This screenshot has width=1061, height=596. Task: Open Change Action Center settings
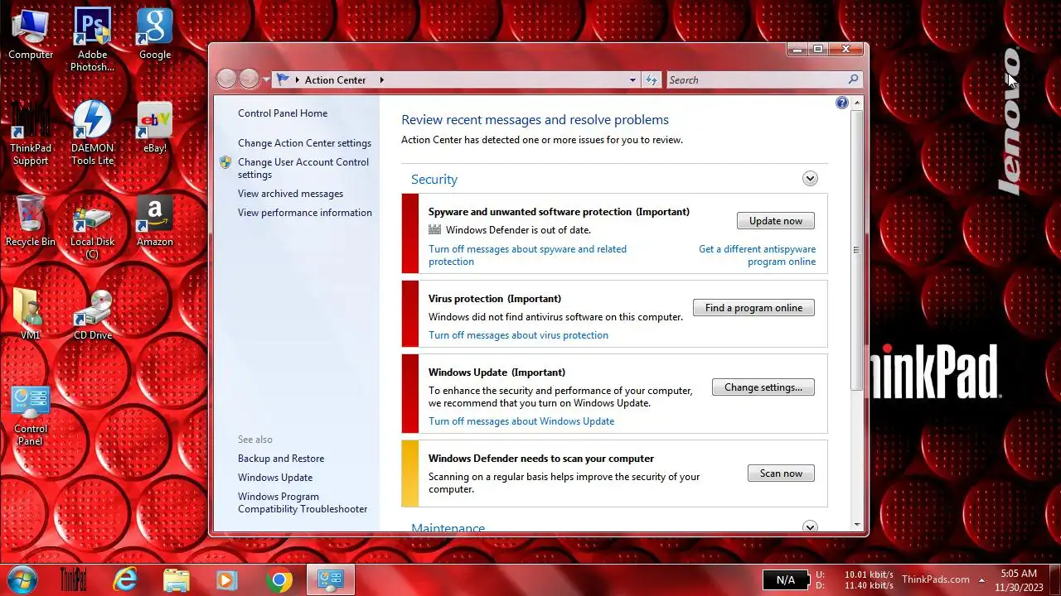pyautogui.click(x=304, y=143)
